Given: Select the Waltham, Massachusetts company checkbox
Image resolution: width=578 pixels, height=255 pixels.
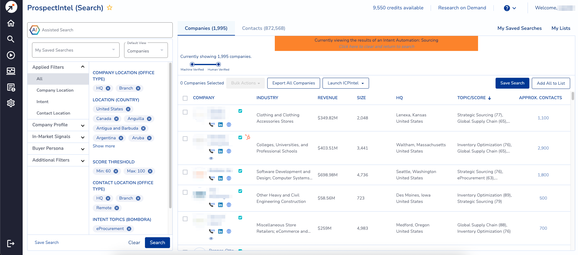Looking at the screenshot, I should (185, 139).
